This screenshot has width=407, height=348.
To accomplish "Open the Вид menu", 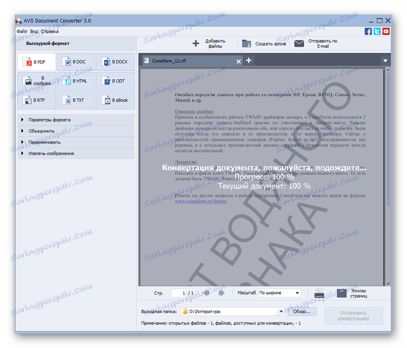I will tap(34, 31).
